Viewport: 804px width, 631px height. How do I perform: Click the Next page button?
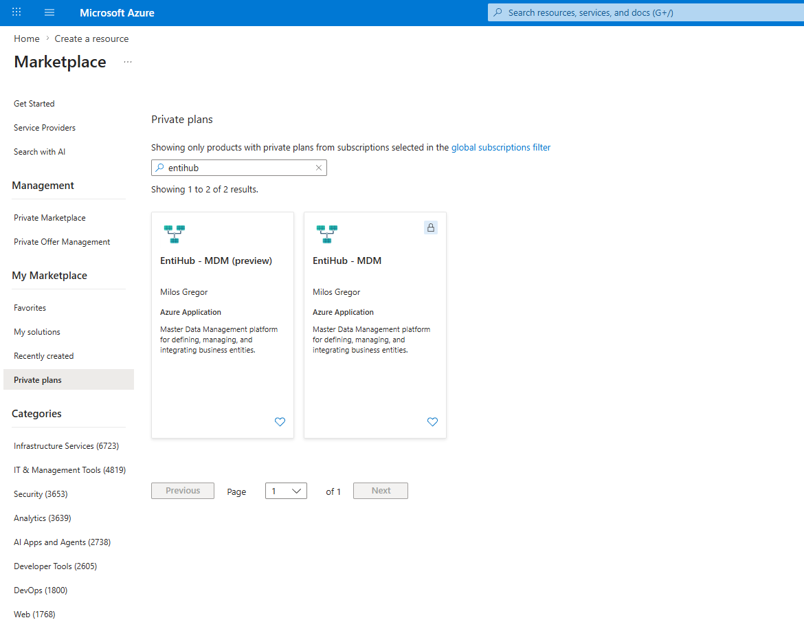pos(381,491)
